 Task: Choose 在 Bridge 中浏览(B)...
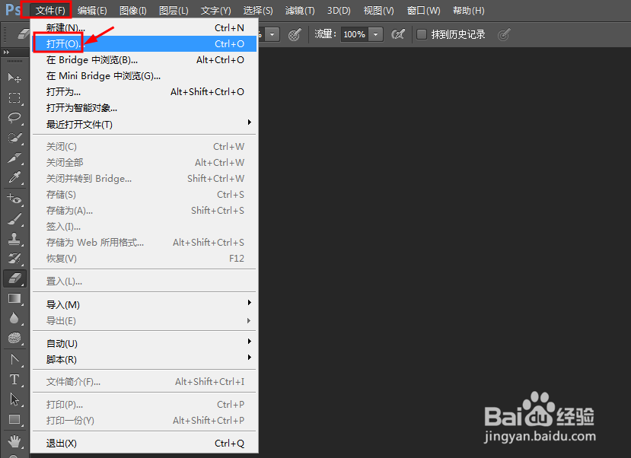(145, 60)
